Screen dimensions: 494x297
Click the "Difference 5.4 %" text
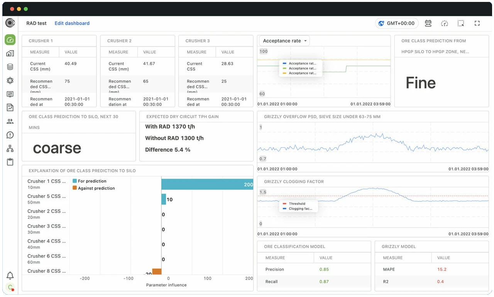tap(167, 150)
